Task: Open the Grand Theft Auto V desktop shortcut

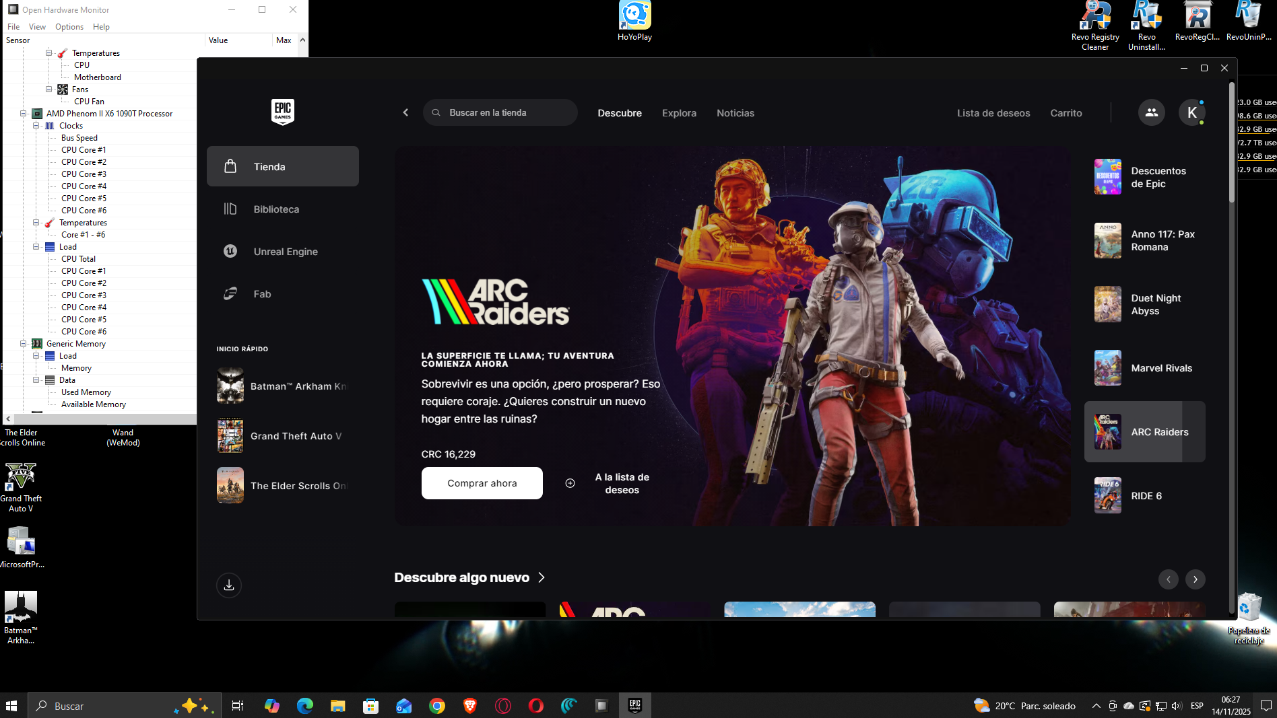Action: pyautogui.click(x=21, y=487)
